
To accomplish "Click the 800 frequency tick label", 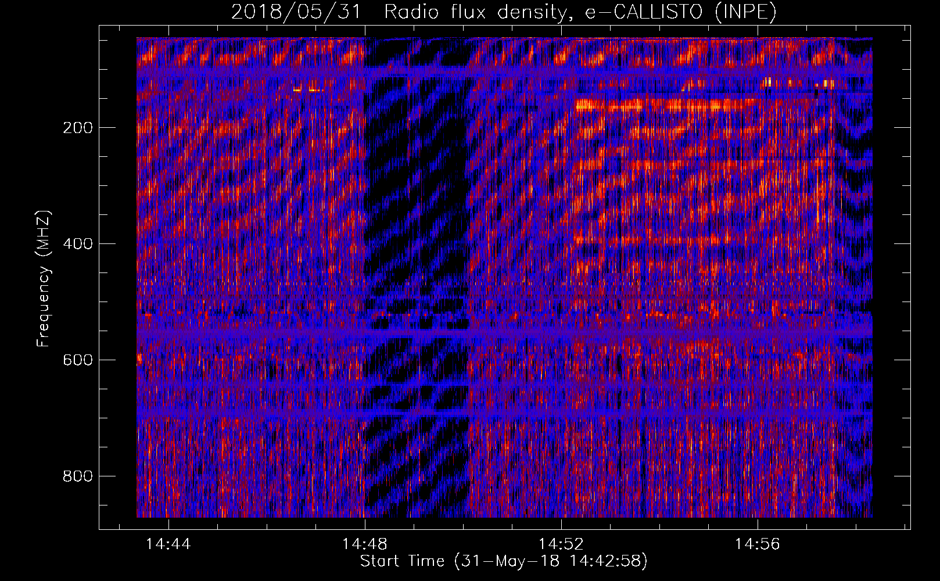I will point(77,476).
